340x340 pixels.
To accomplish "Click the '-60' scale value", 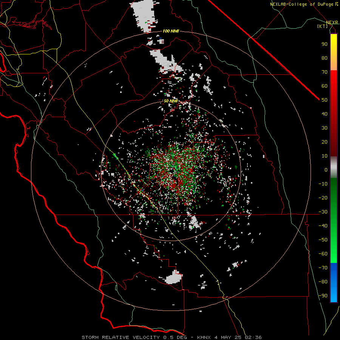I will [x=323, y=254].
